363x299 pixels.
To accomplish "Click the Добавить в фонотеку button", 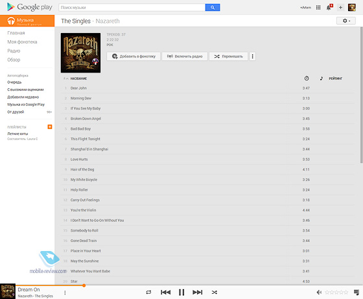I will click(x=134, y=56).
